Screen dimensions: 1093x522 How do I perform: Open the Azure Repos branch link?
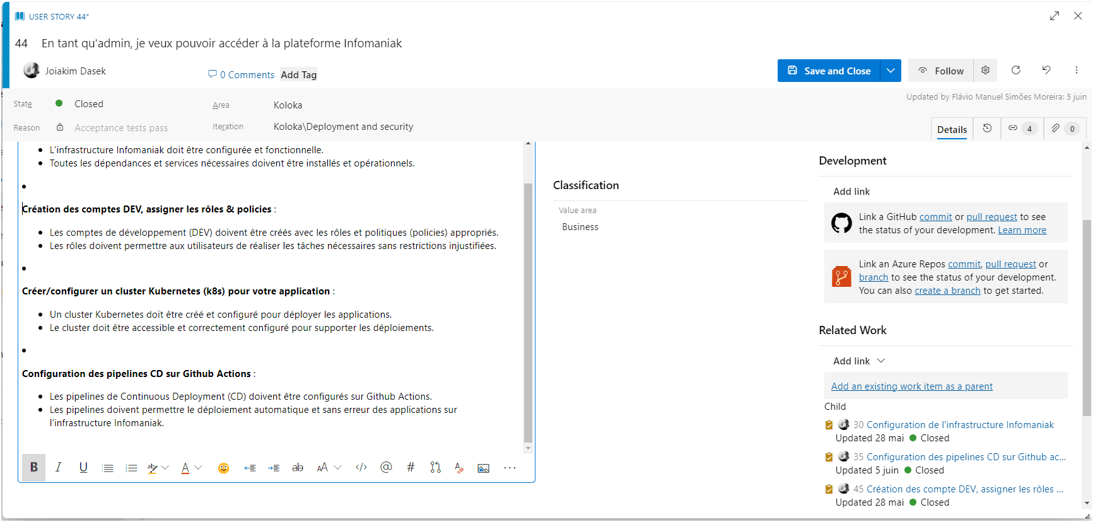tap(874, 277)
